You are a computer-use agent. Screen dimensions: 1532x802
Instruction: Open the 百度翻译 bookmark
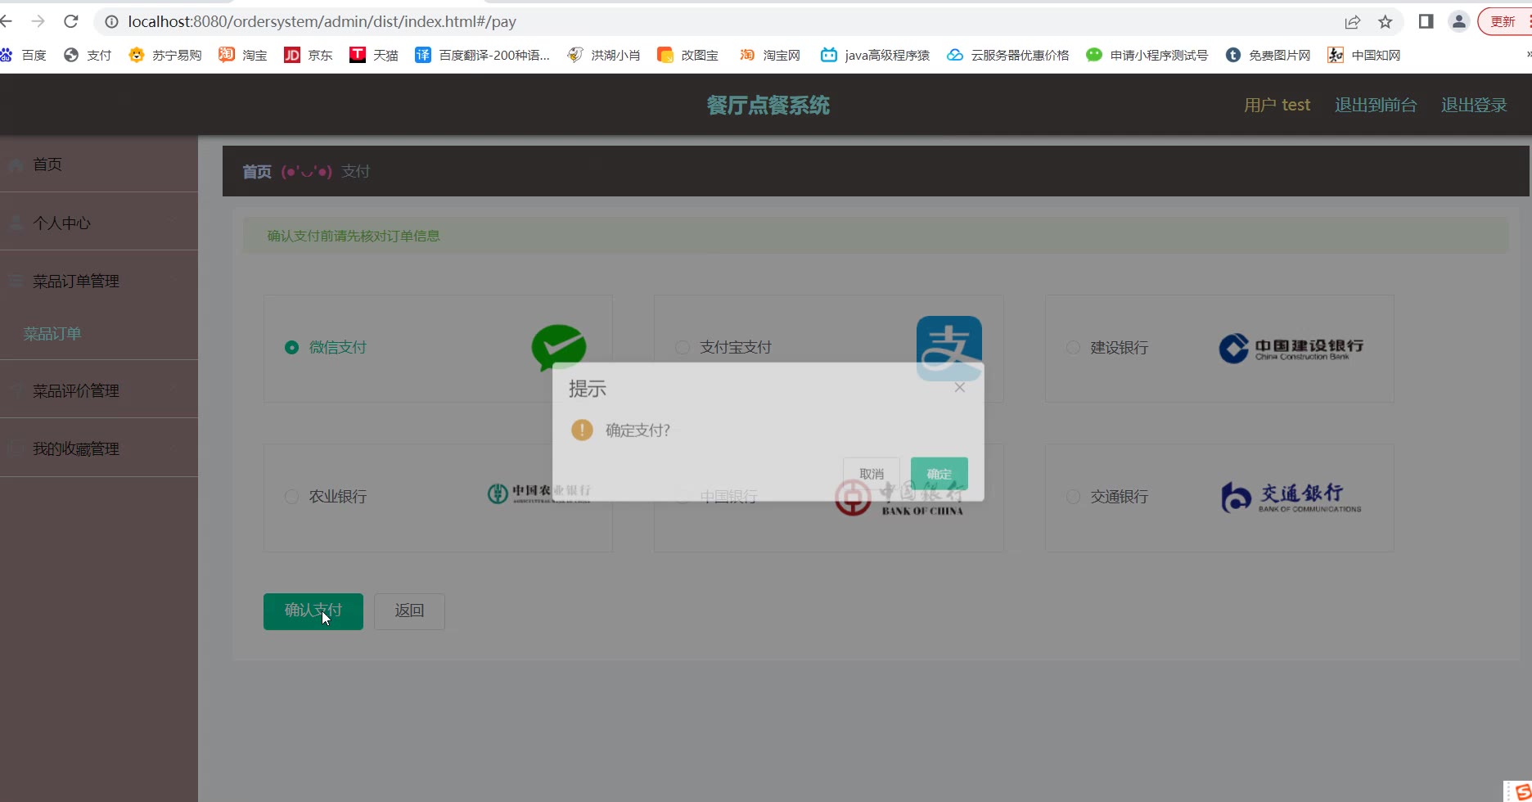pyautogui.click(x=483, y=55)
